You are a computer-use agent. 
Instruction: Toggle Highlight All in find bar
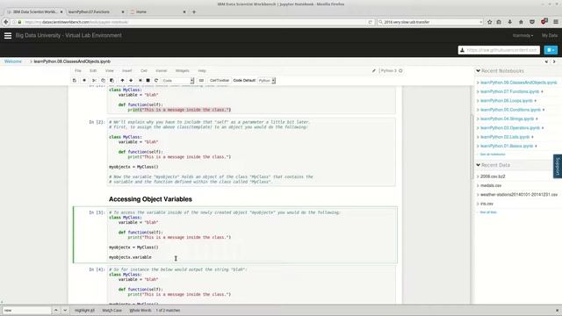tap(84, 310)
